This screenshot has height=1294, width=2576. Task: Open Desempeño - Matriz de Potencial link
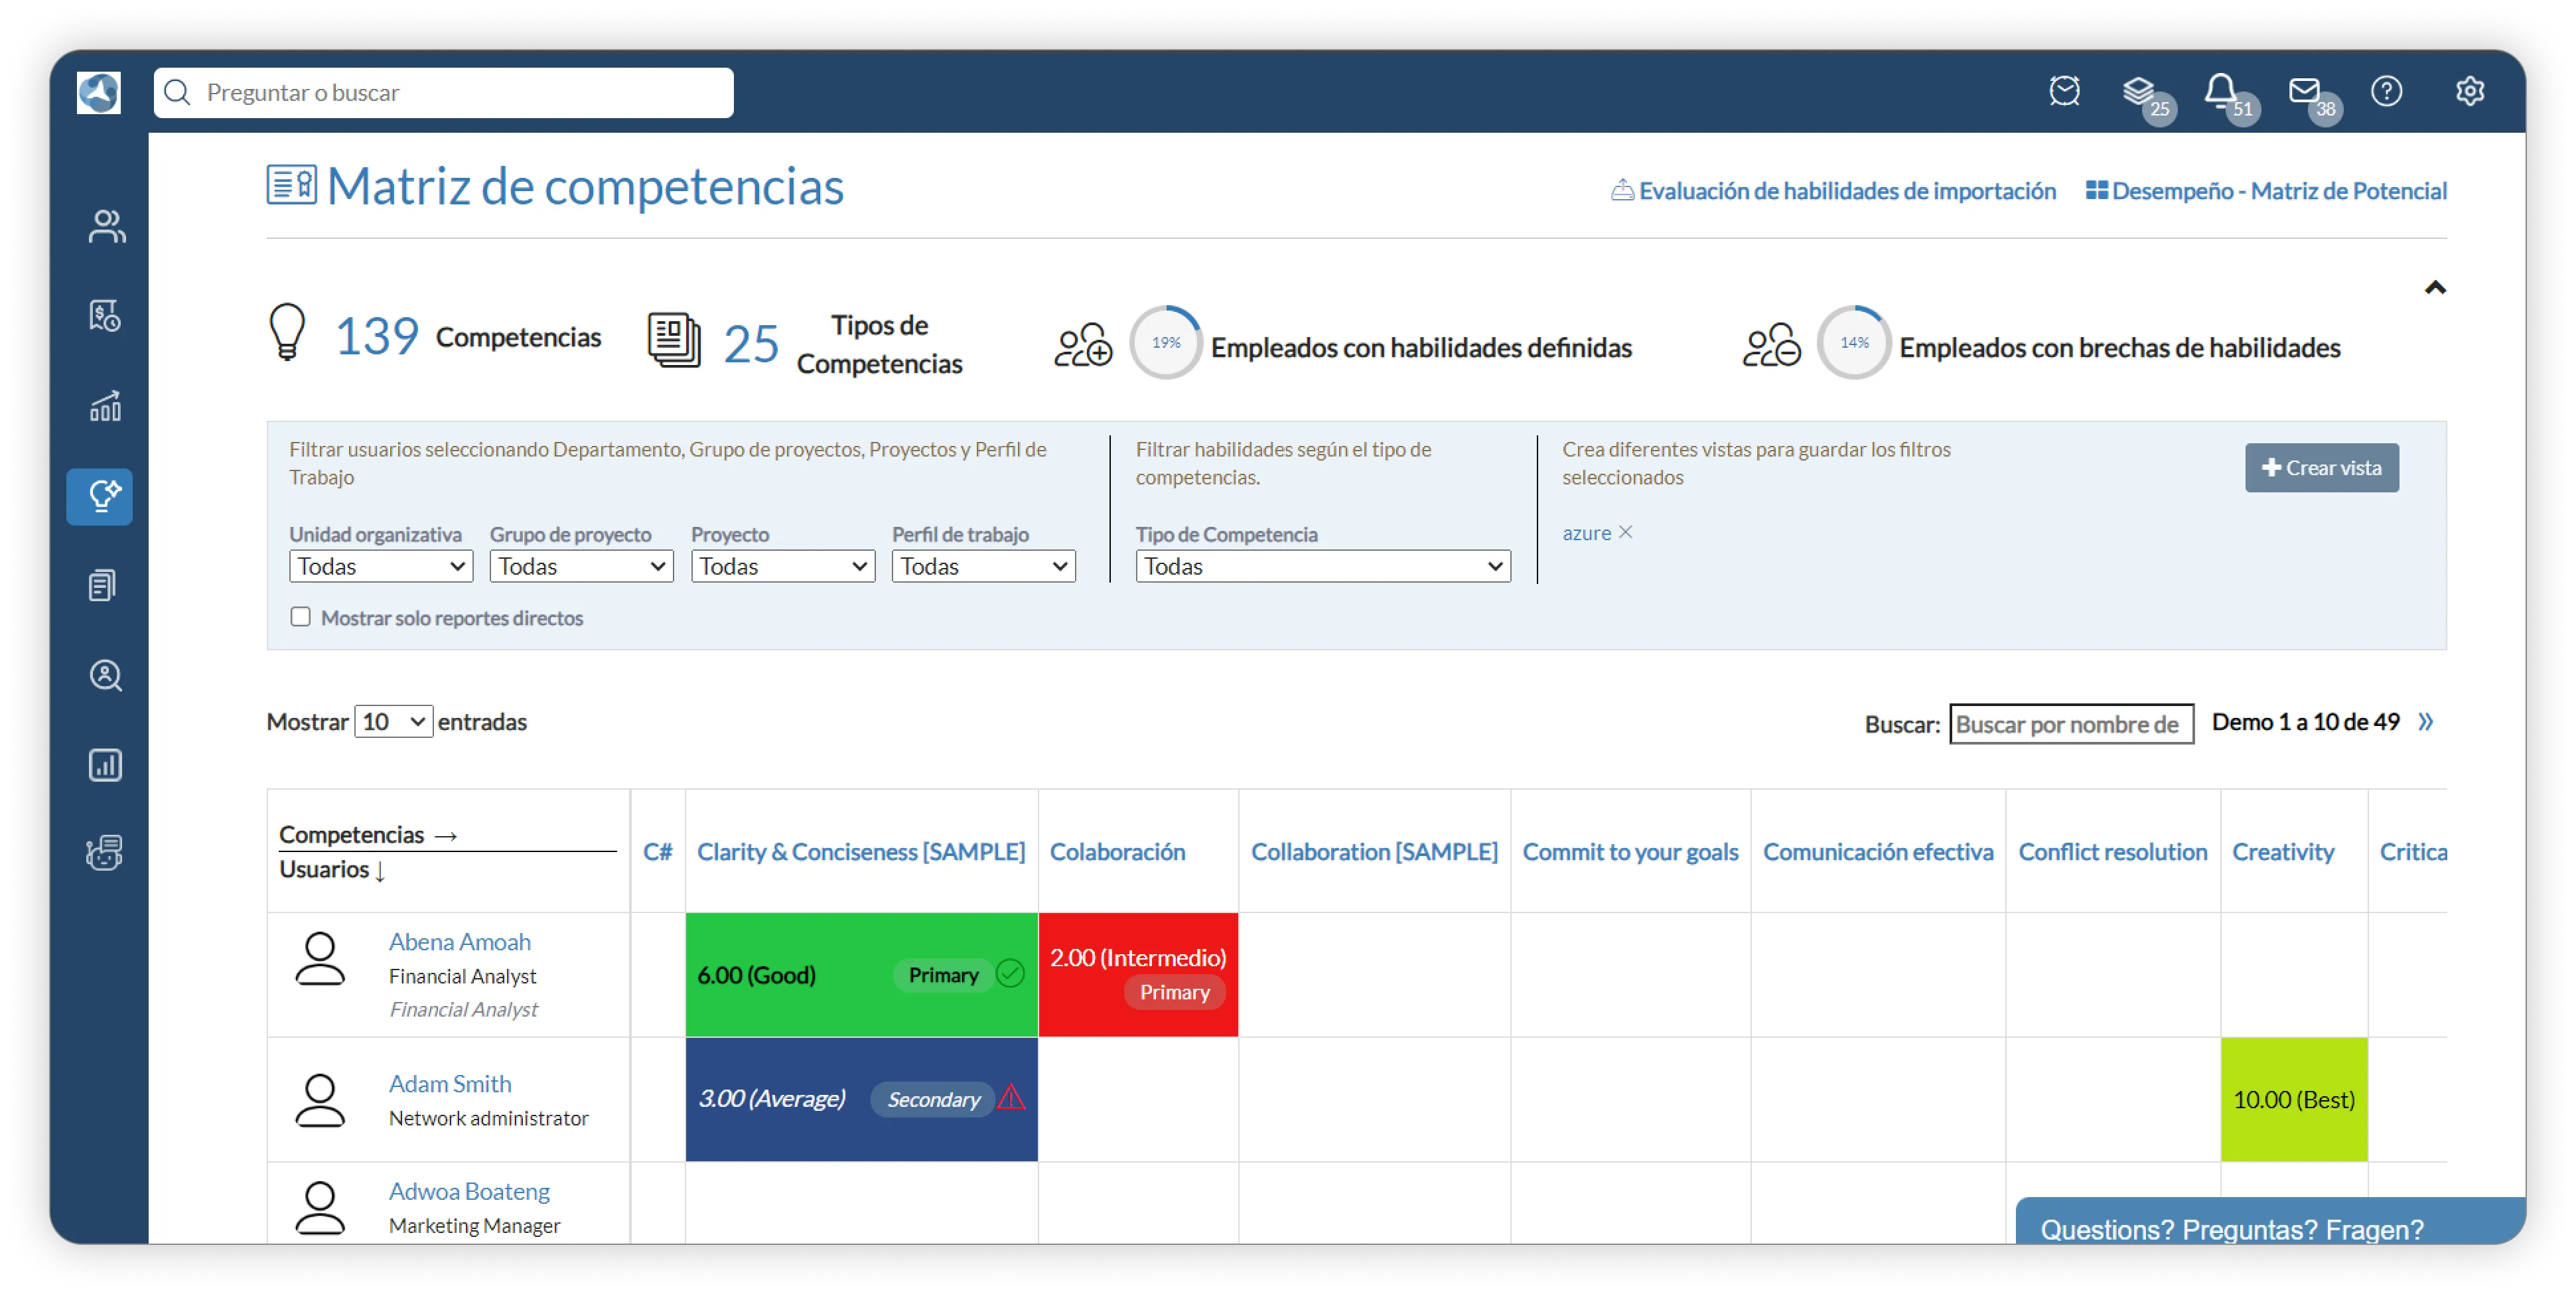(x=2266, y=191)
